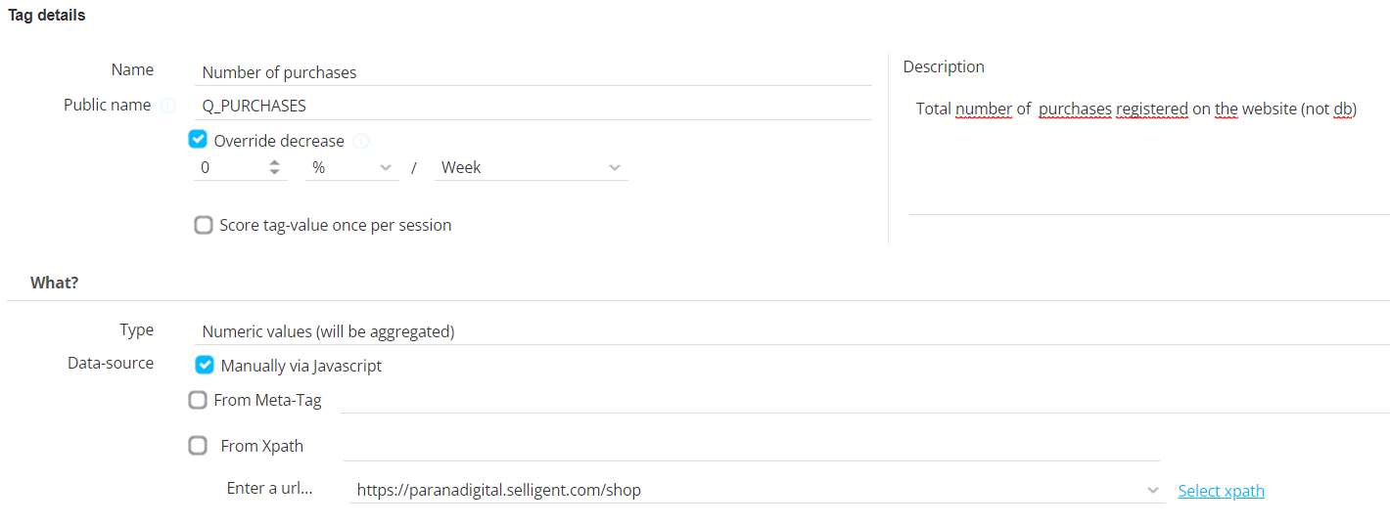Focus the Xpath text input field
The height and width of the screenshot is (525, 1390).
pyautogui.click(x=751, y=446)
